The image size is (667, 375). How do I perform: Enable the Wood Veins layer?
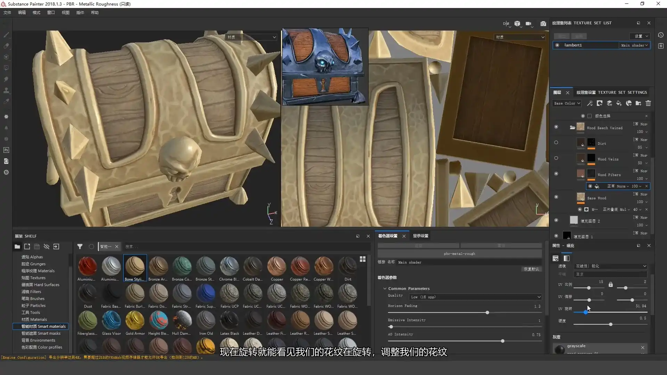point(556,158)
